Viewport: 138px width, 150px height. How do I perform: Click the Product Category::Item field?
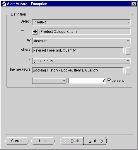(x=85, y=32)
